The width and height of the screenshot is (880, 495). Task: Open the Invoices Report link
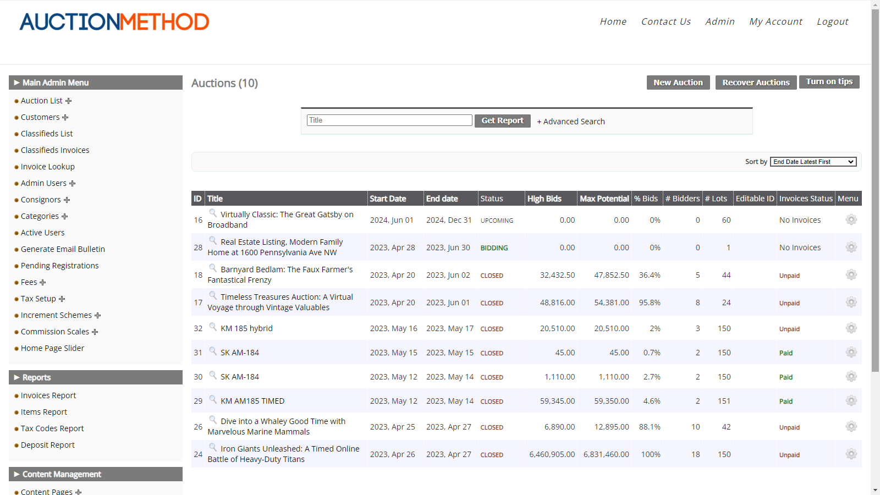(48, 395)
